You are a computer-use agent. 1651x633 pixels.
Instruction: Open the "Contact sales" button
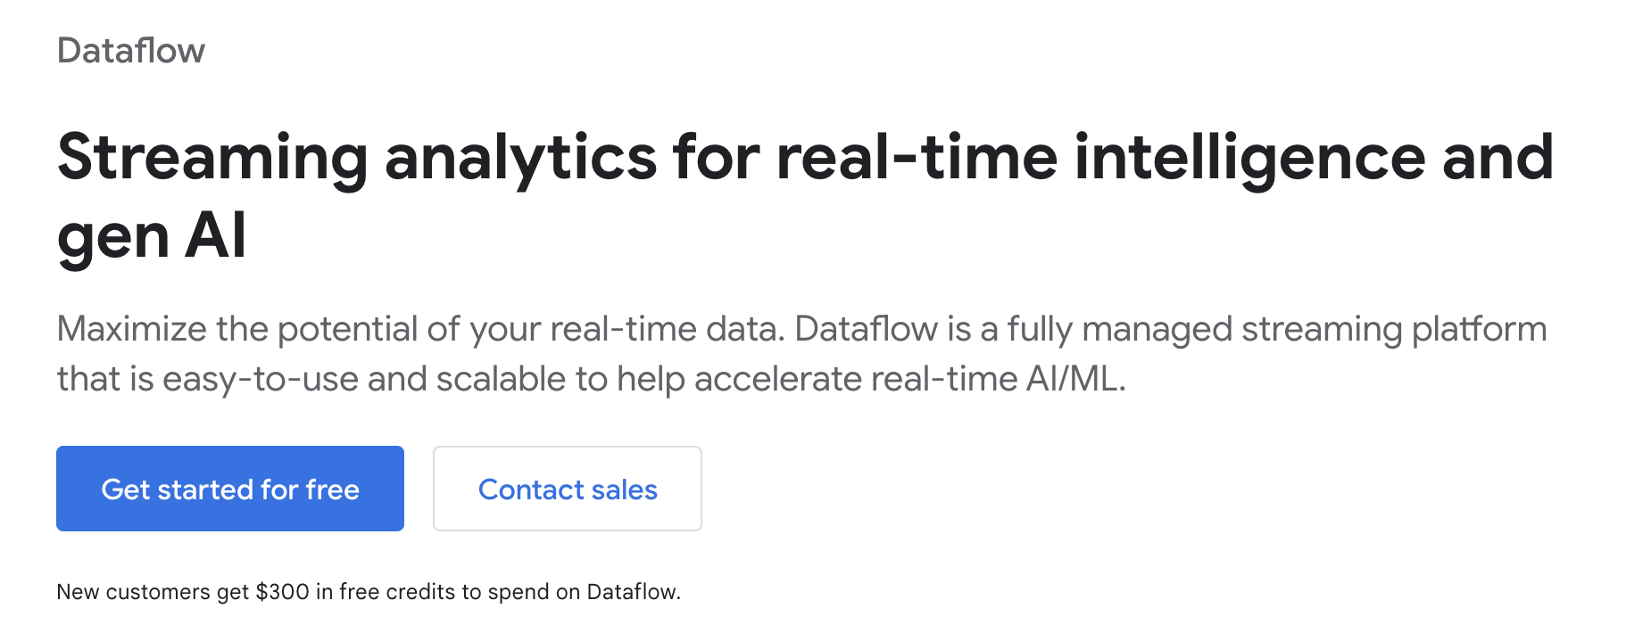pos(568,489)
